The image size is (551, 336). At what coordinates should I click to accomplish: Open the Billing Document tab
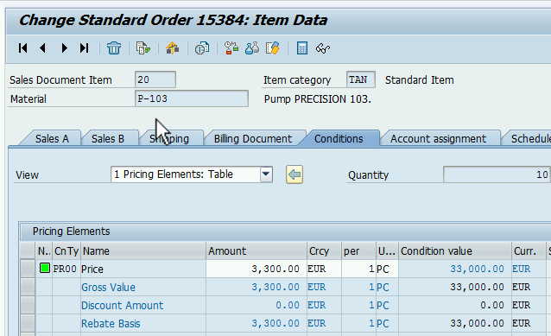coord(253,139)
